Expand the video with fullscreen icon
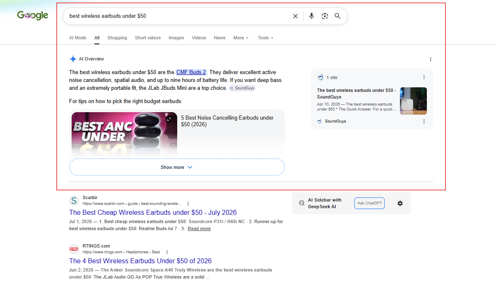 point(169,119)
